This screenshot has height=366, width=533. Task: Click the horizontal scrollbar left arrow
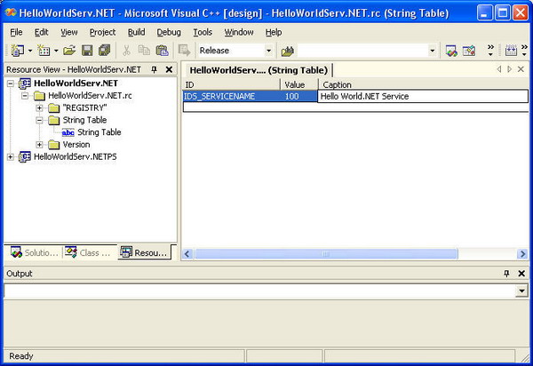pos(187,254)
